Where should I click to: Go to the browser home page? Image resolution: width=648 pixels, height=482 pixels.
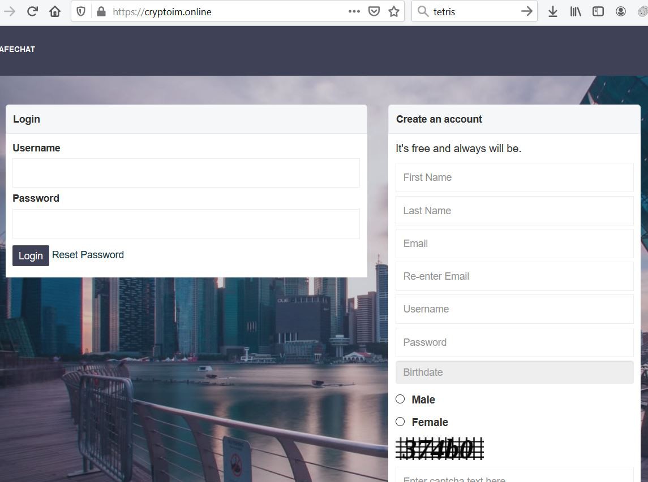55,11
